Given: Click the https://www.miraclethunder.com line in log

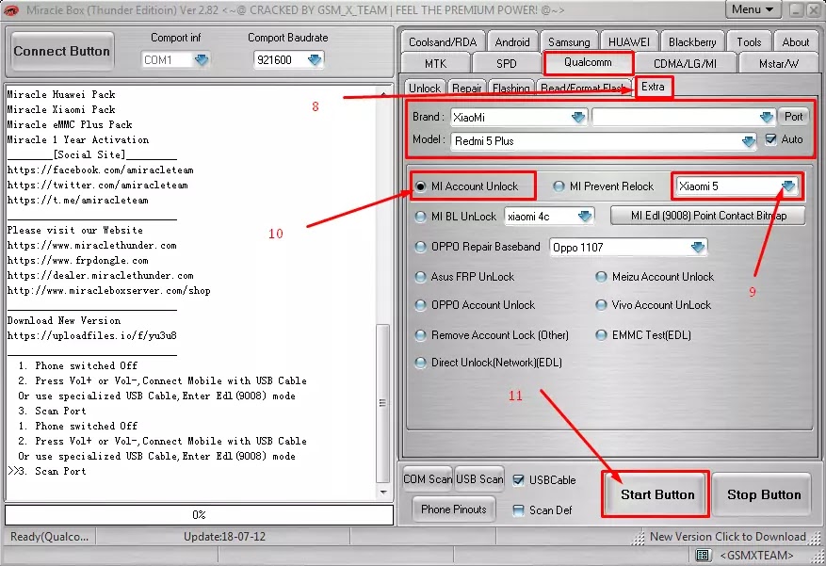Looking at the screenshot, I should pyautogui.click(x=91, y=246).
